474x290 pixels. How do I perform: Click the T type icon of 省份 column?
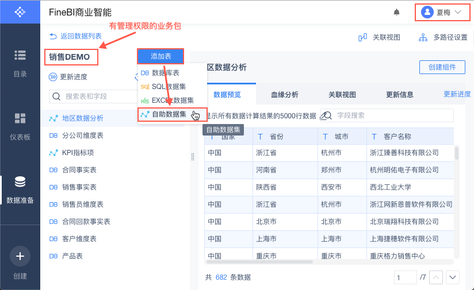tap(260, 137)
